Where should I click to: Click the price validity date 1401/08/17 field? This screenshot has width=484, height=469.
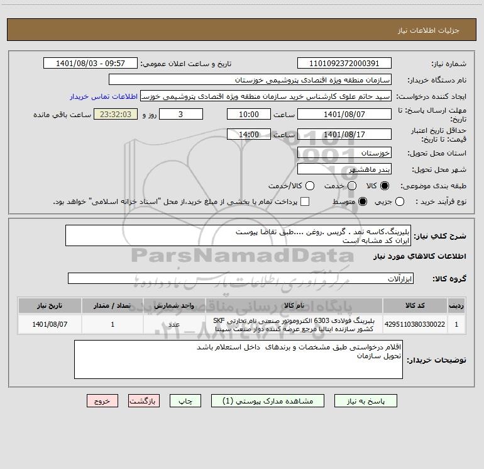344,134
